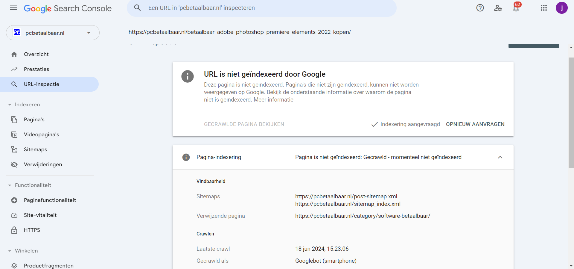Click the Pagina's documents icon

[x=14, y=120]
